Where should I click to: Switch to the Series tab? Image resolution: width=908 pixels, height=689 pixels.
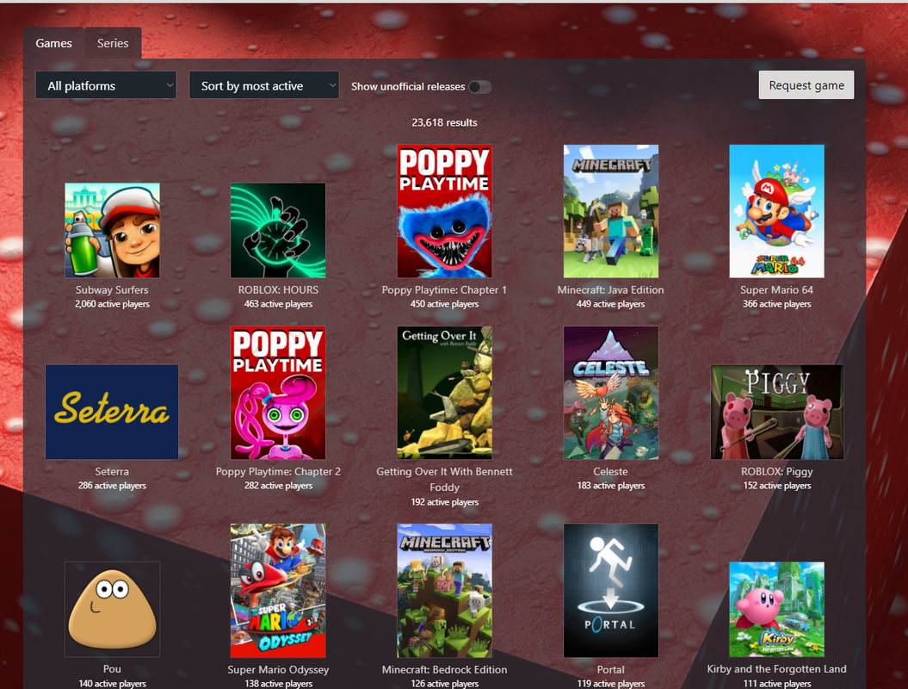point(113,43)
